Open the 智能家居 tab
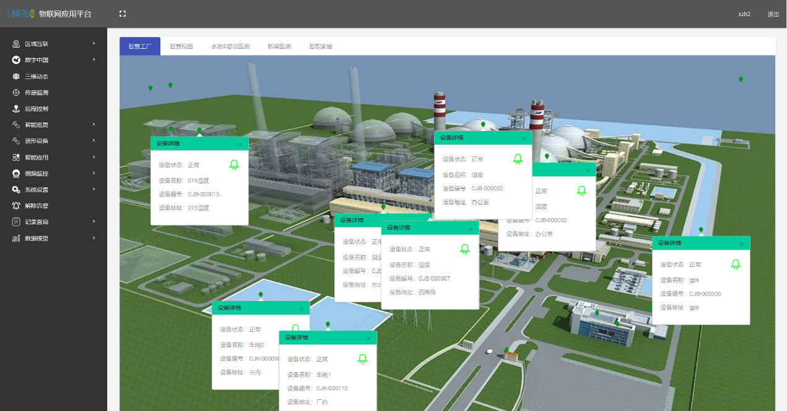 point(321,46)
